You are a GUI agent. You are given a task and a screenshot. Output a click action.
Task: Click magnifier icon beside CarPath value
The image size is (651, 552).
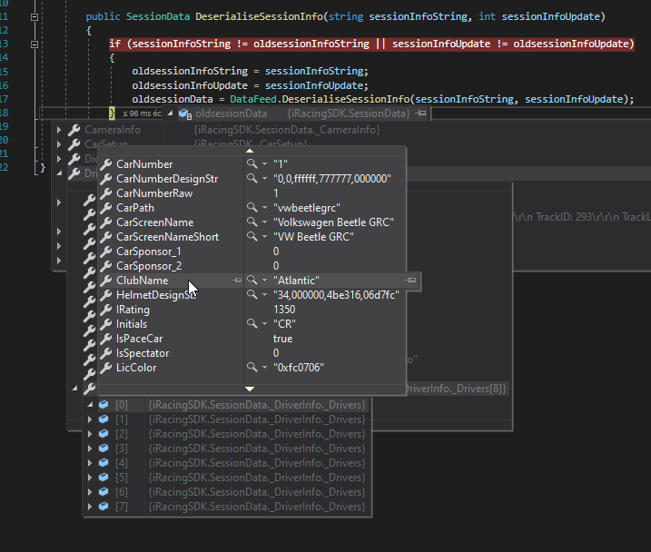pos(252,207)
